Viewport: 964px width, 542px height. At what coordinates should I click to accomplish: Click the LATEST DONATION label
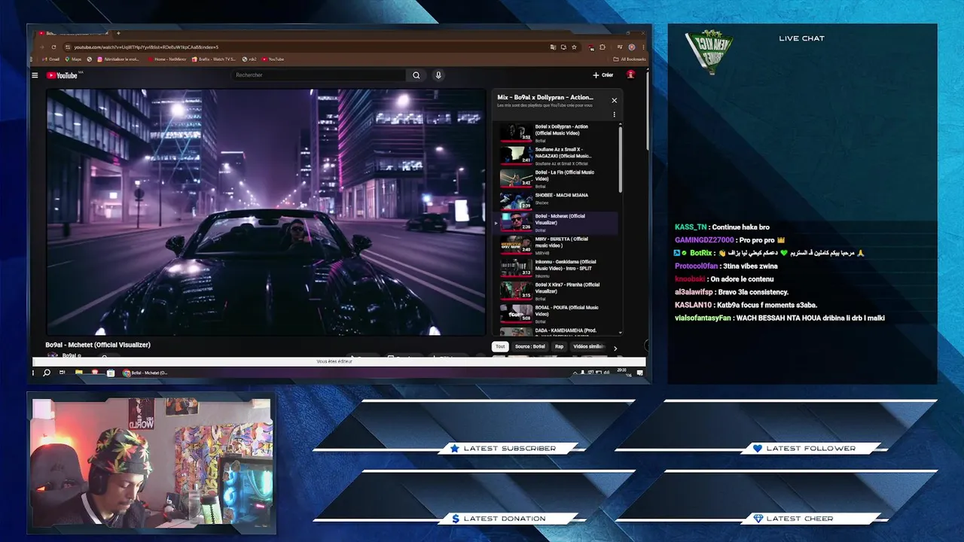pos(505,519)
